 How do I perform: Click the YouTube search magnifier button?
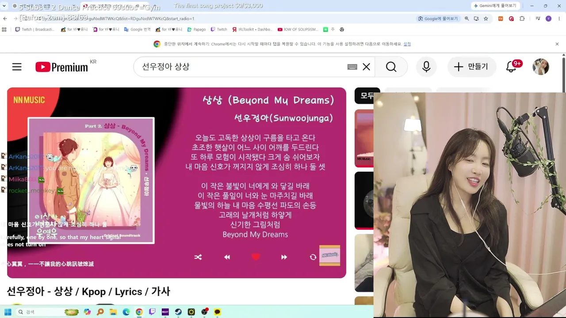(x=391, y=67)
